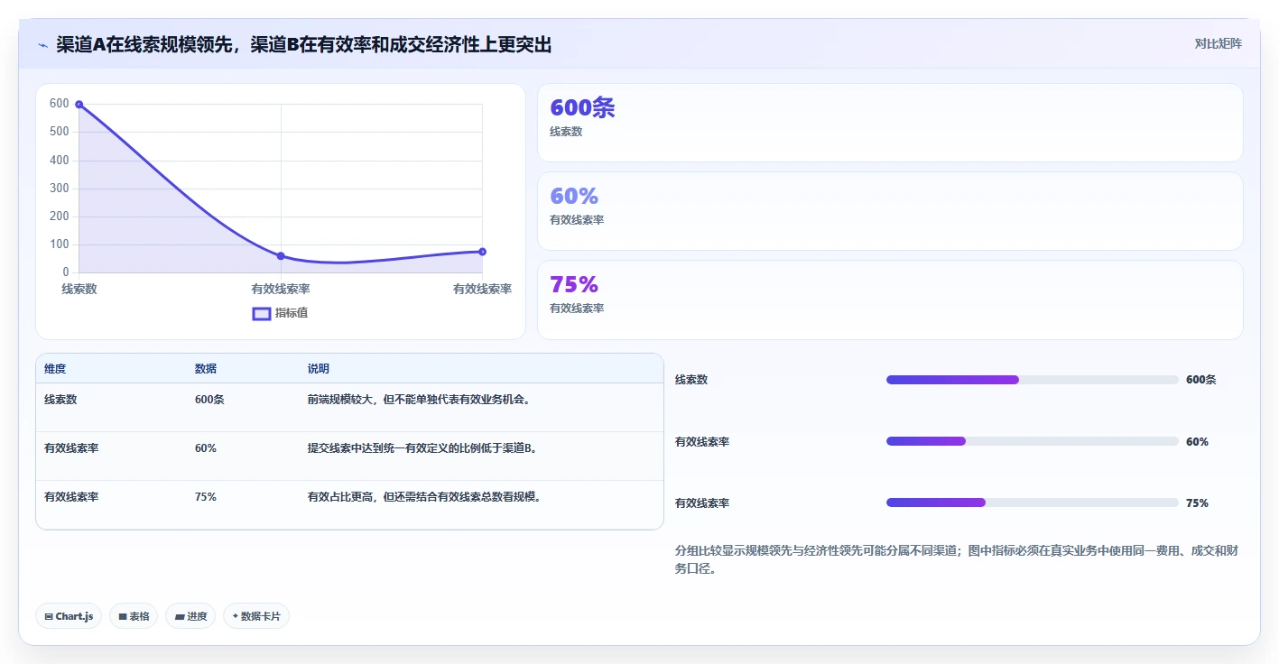The height and width of the screenshot is (664, 1279).
Task: Click the 60% value beside the progress bar
Action: (1197, 442)
